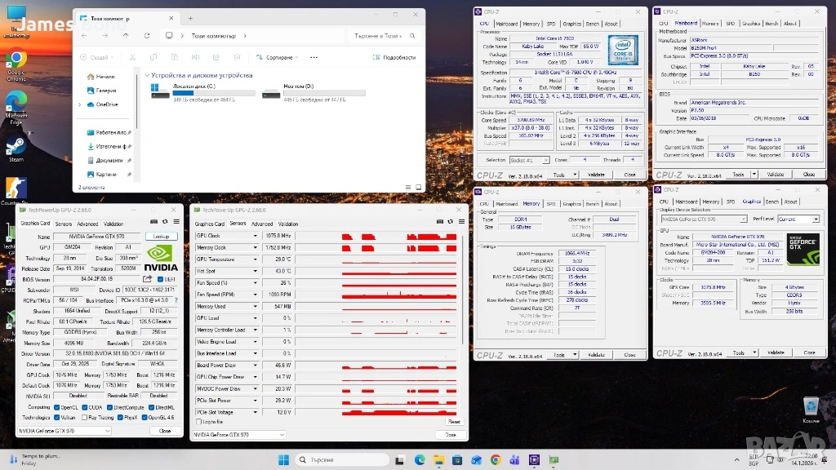Click the Up arrow in File Explorer navigation
Image resolution: width=836 pixels, height=470 pixels.
point(125,36)
